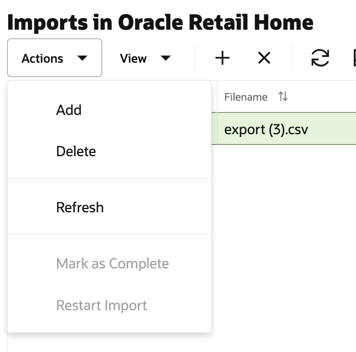The image size is (356, 352).
Task: Open the Actions dropdown menu
Action: tap(54, 58)
